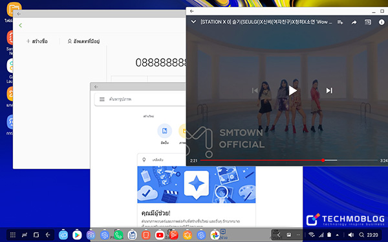
Task: Show recent apps from the taskbar
Action: click(36, 235)
